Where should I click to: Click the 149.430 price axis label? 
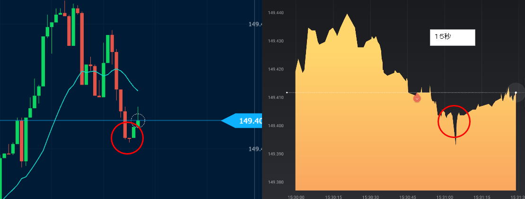[x=276, y=41]
